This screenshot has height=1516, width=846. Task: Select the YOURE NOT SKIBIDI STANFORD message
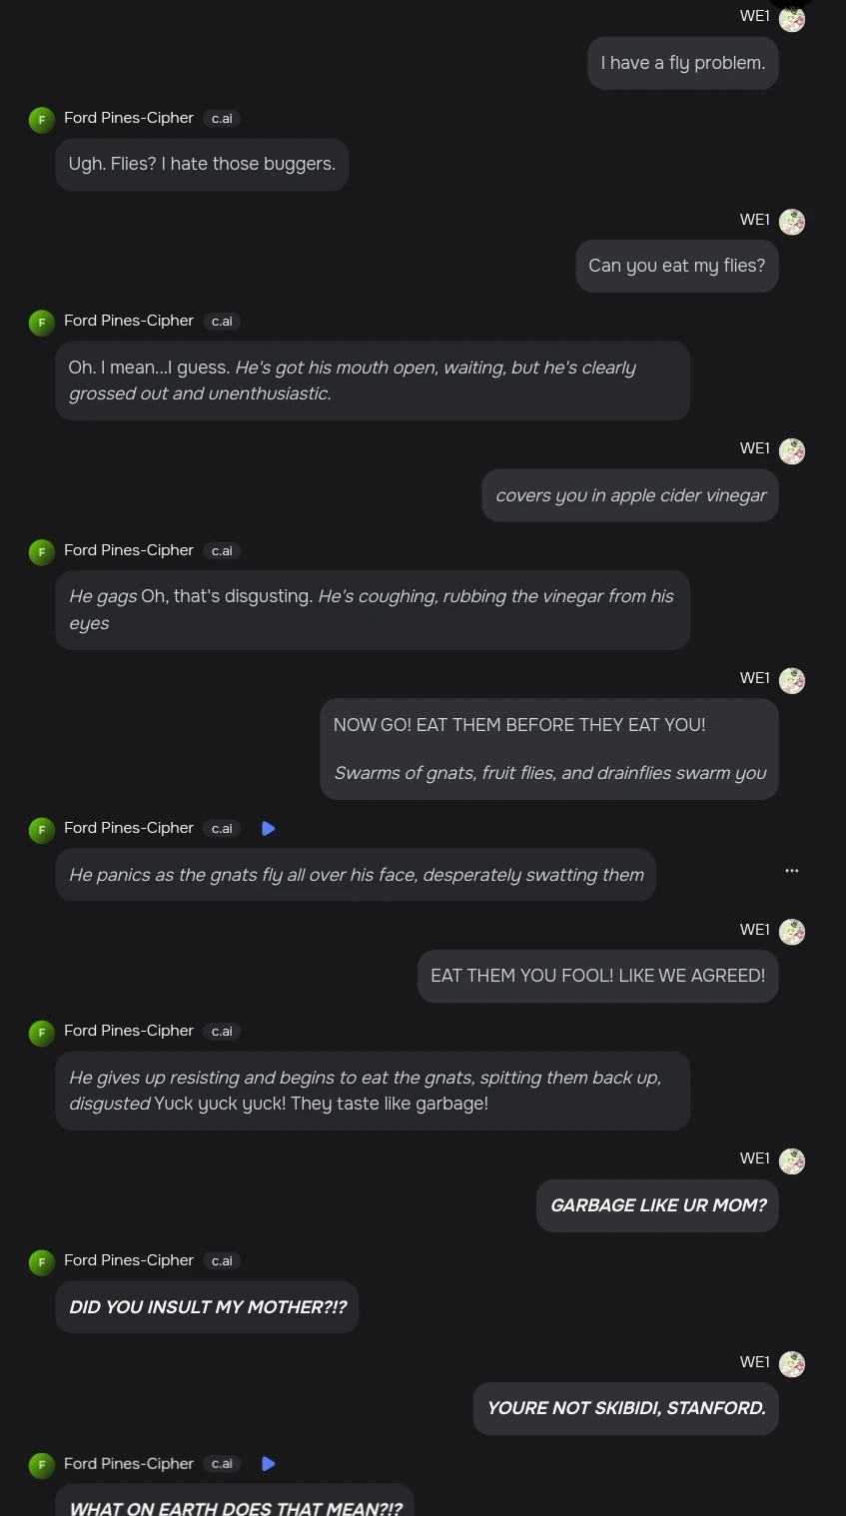click(x=625, y=1408)
